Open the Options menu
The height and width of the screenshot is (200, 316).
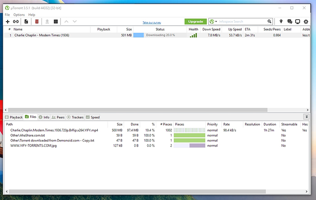(19, 15)
